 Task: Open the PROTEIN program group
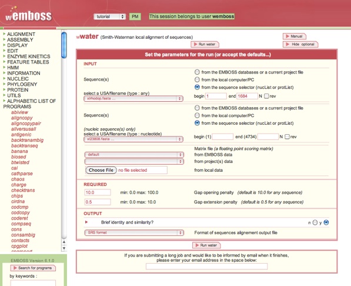coord(18,90)
